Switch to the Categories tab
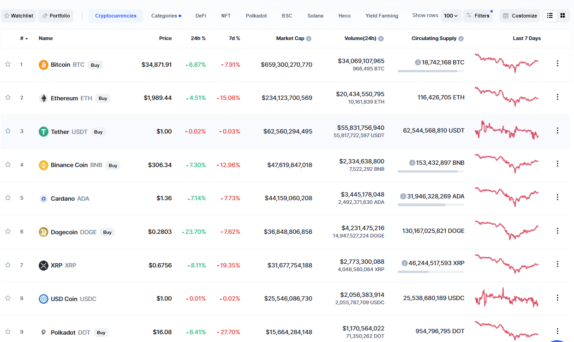 (x=166, y=16)
